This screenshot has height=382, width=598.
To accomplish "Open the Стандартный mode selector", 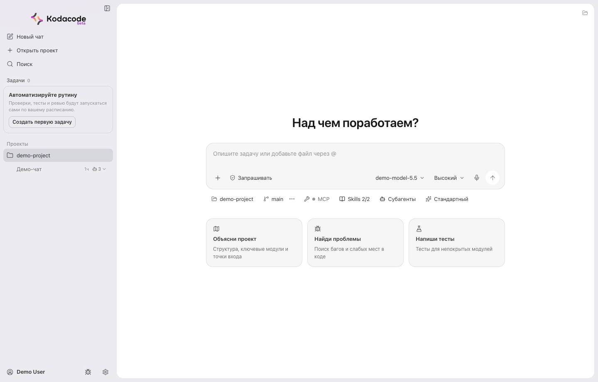I will point(447,199).
